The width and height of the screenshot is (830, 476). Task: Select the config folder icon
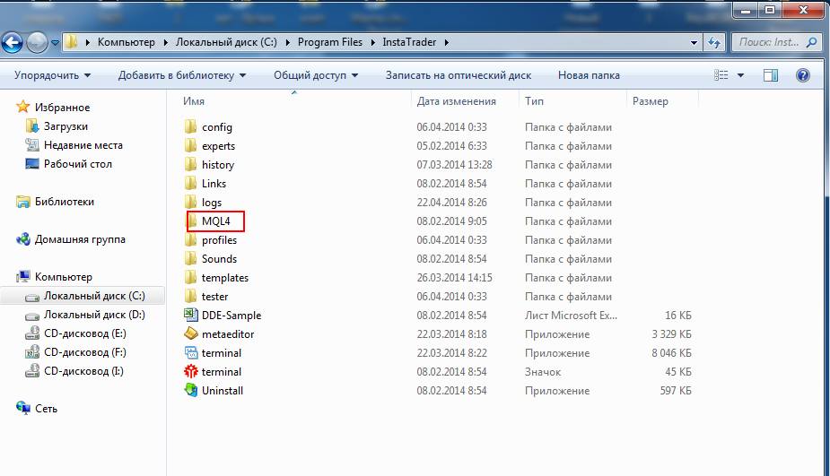point(190,127)
